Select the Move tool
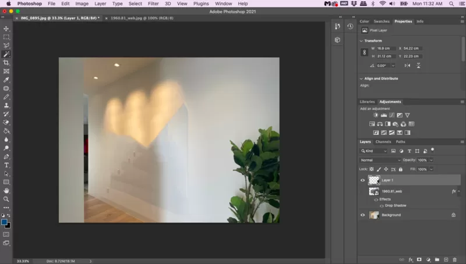 6,28
